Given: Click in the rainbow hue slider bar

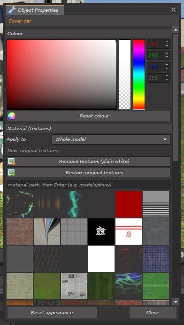Looking at the screenshot, I should click(x=139, y=74).
